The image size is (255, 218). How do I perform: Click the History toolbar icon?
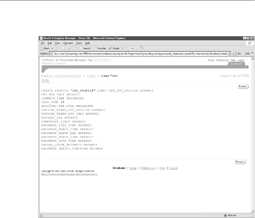(123, 49)
